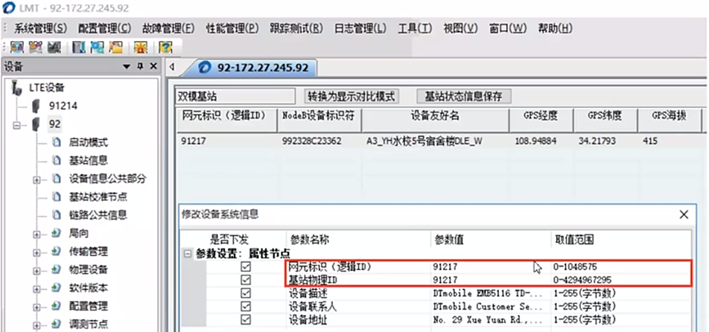This screenshot has height=332, width=709.
Task: Toggle the checkbox for 设备联系人
Action: coord(246,307)
